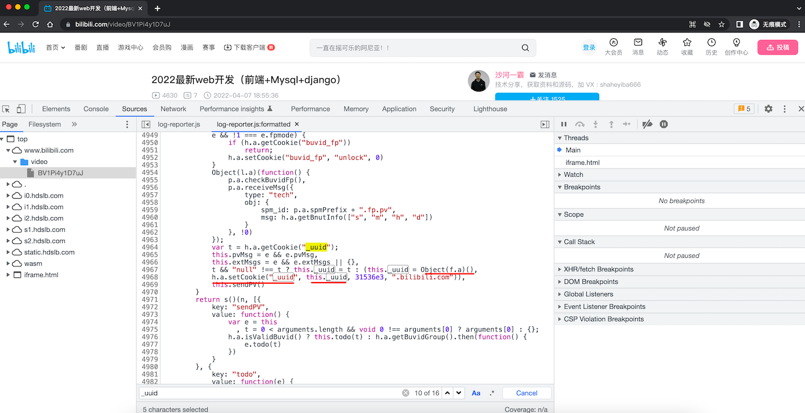
Task: Toggle match case Aa option
Action: pos(476,393)
